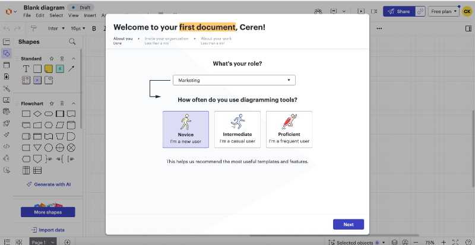Select the teal lightning hotspot shape

[x=60, y=69]
